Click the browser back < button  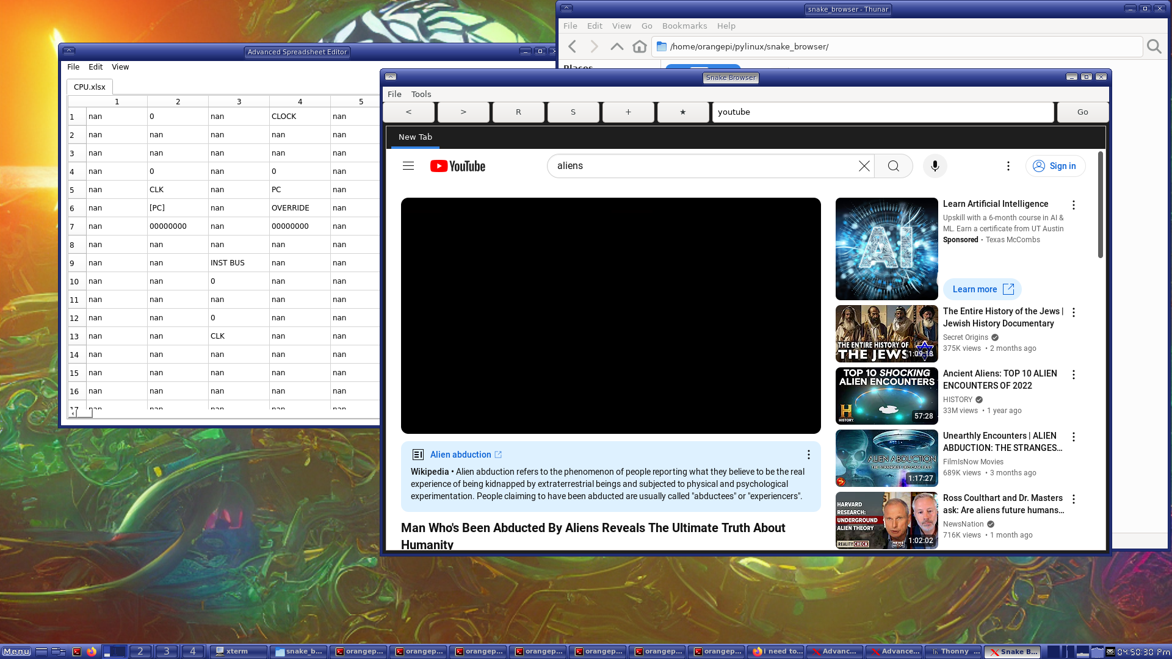coord(408,112)
